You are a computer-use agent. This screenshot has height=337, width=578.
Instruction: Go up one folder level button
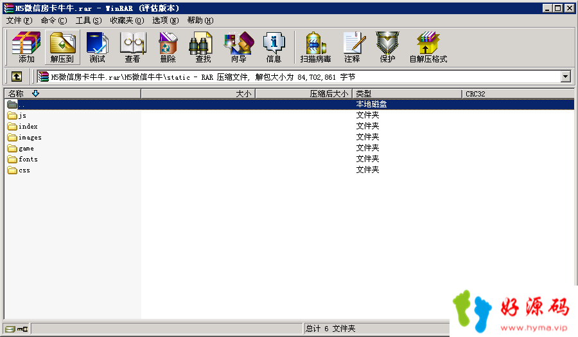click(17, 77)
